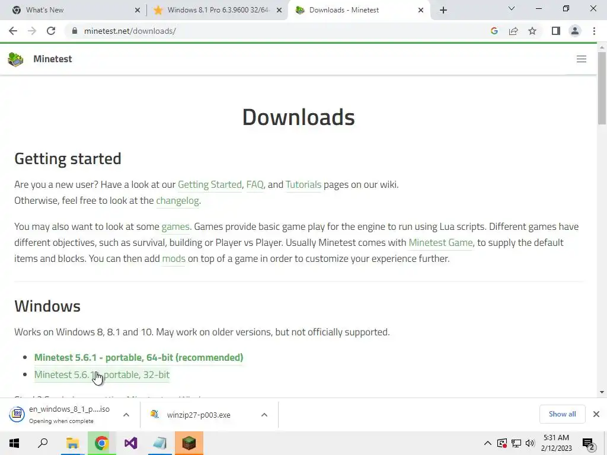
Task: Open Google search side icon in address bar
Action: coord(494,31)
